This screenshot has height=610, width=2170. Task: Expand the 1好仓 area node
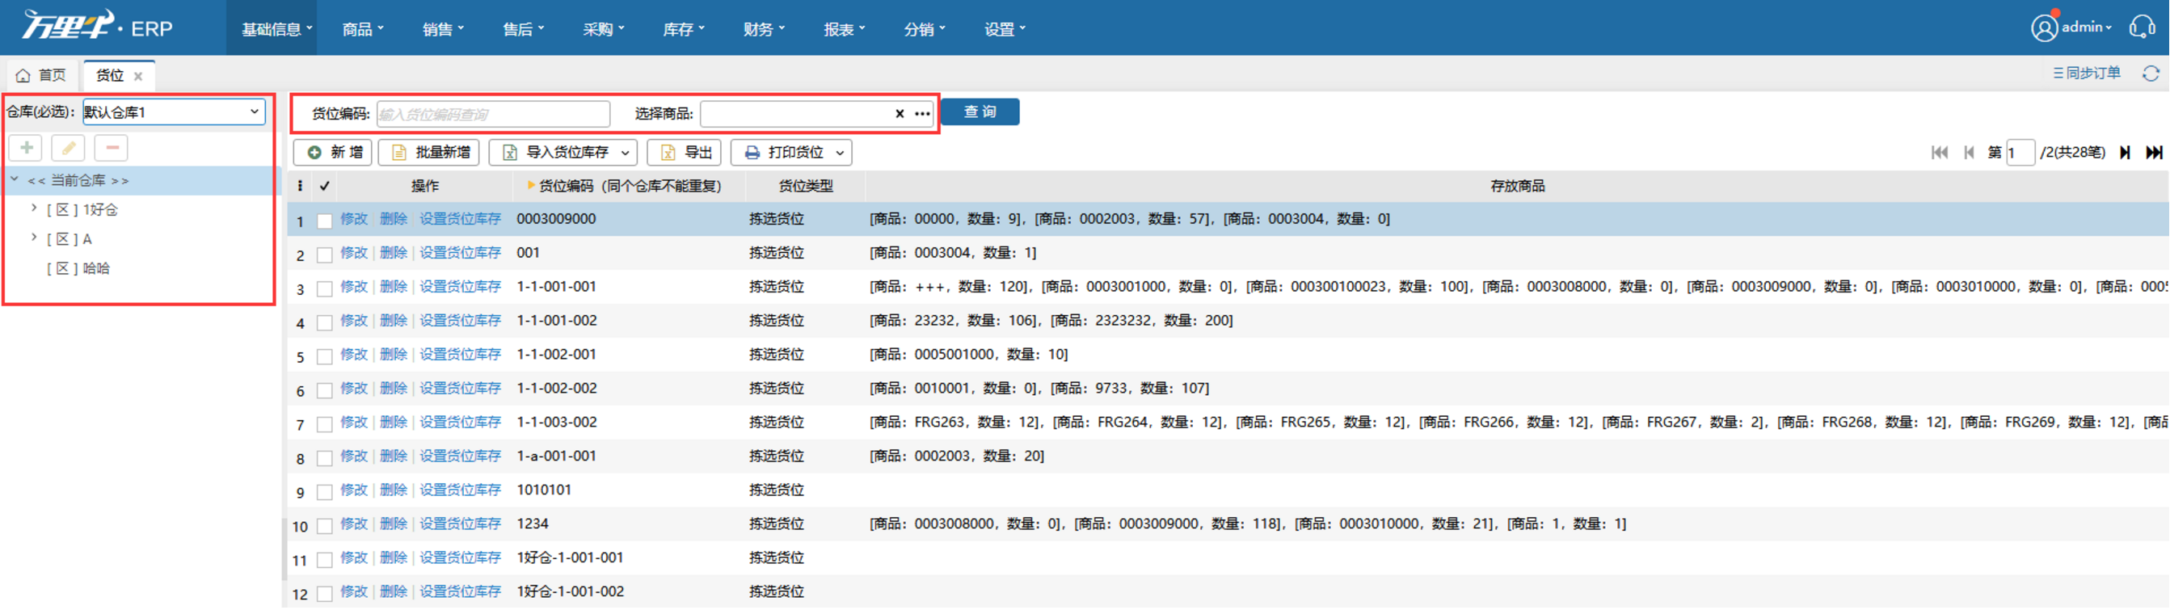point(34,208)
